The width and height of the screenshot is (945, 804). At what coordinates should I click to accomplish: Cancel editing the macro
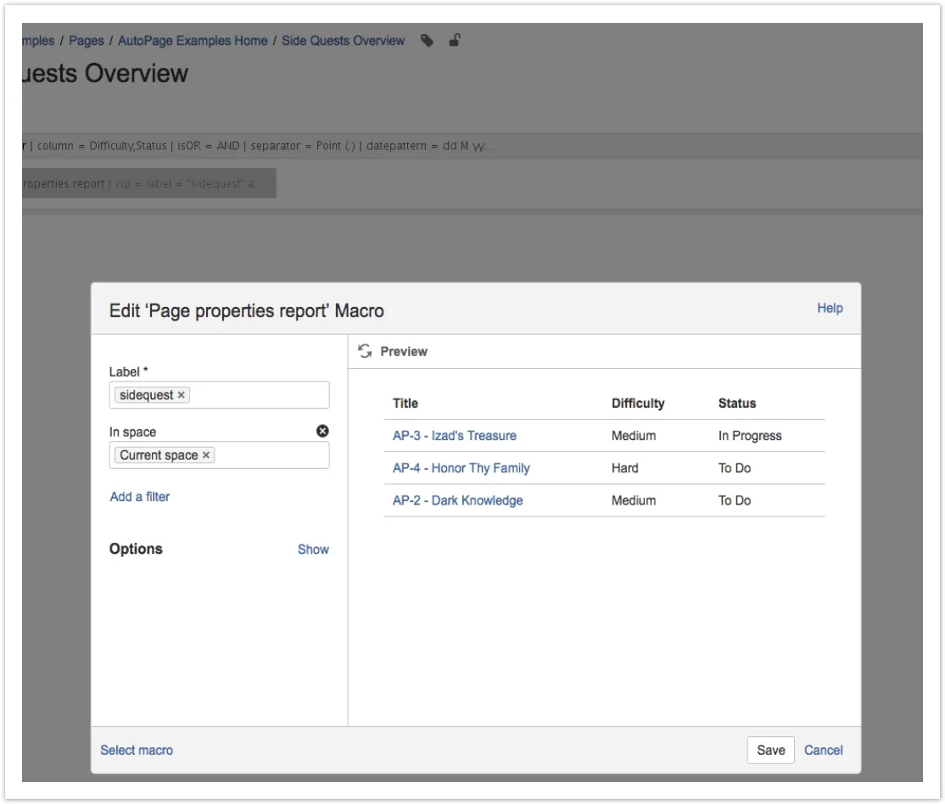pyautogui.click(x=823, y=751)
